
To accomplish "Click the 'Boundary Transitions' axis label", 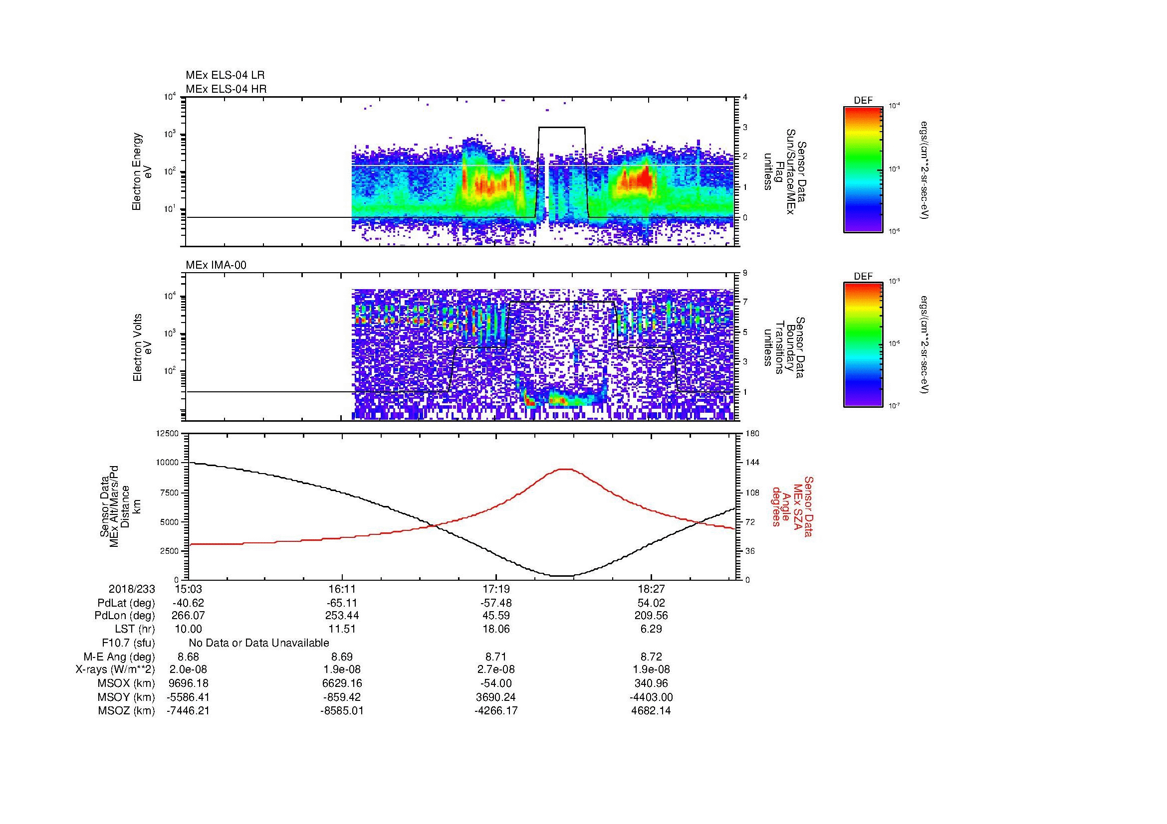I will point(785,348).
